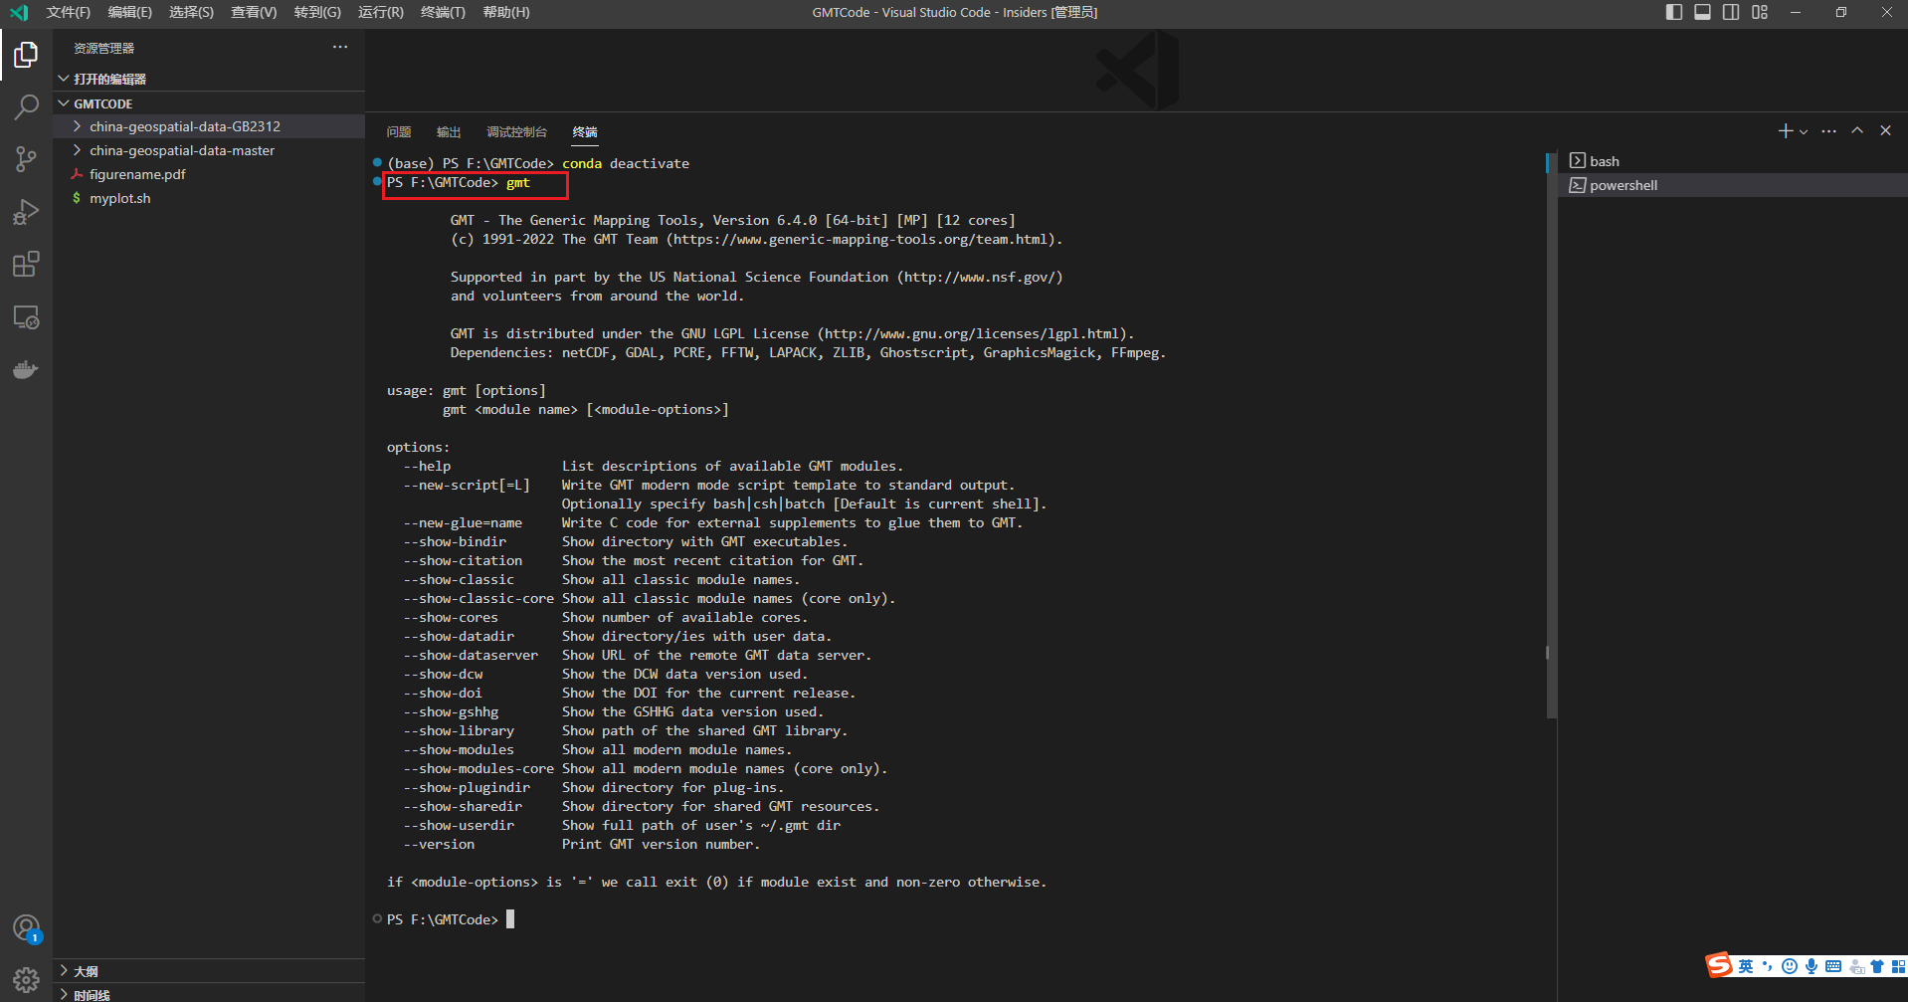Expand the 大纲 outline section
This screenshot has height=1002, width=1908.
[209, 971]
